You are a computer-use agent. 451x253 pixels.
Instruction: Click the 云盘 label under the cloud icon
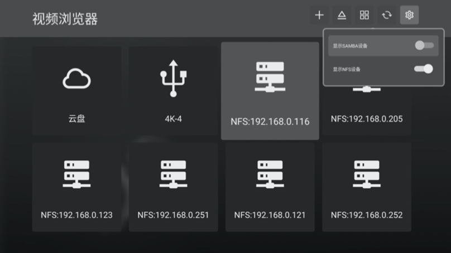tap(76, 119)
